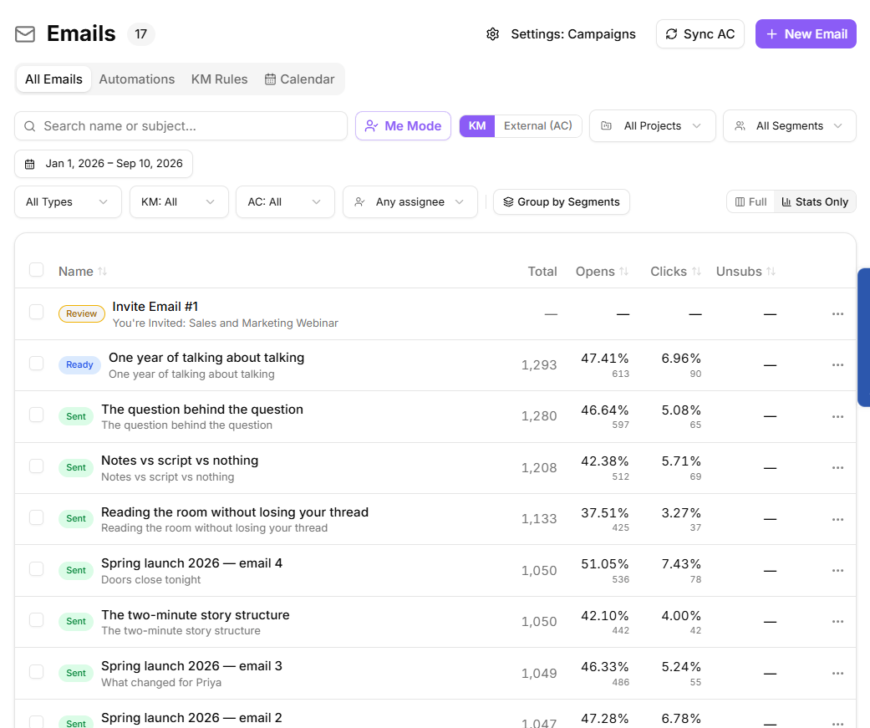Switch view to Stats Only
870x728 pixels.
coord(815,202)
